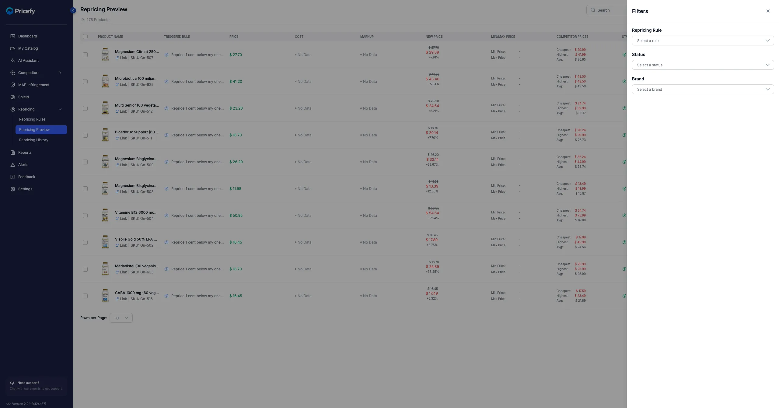779x408 pixels.
Task: Check the GABA 1000 mg row checkbox
Action: [85, 296]
